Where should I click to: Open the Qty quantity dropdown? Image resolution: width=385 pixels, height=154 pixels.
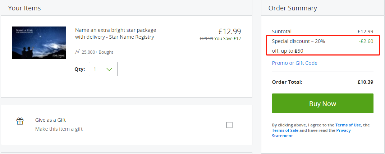[x=103, y=69]
